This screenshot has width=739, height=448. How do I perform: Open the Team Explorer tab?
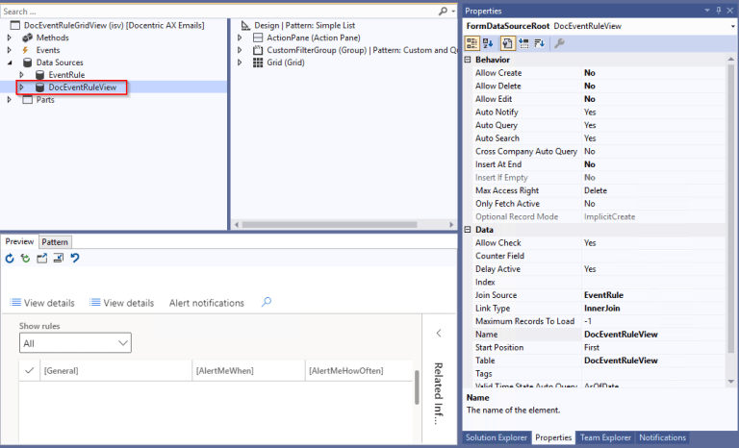(x=605, y=437)
